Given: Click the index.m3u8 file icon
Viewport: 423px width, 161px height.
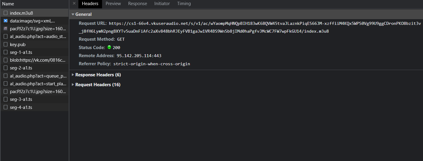Looking at the screenshot, I should [5, 13].
